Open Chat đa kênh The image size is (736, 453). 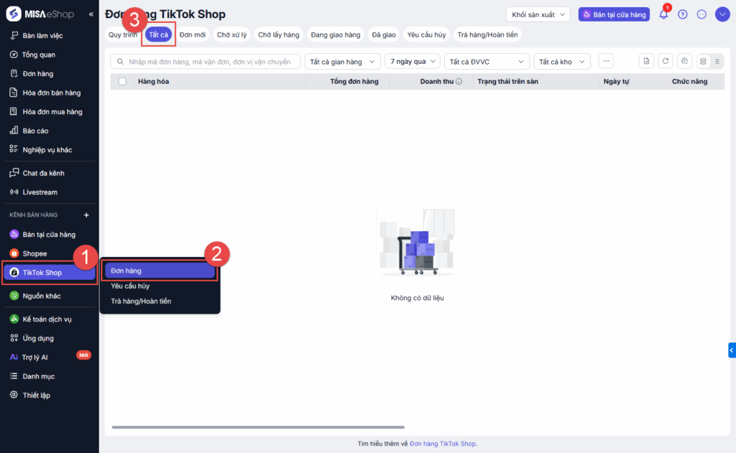pos(43,173)
